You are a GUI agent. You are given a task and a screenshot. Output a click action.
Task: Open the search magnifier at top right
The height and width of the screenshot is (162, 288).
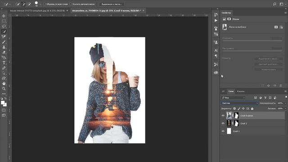tap(274, 4)
